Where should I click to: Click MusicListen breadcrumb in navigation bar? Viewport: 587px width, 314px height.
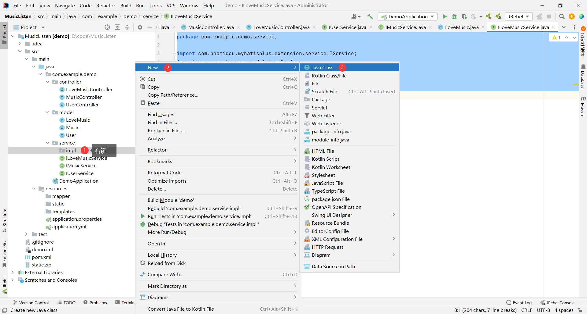coord(18,16)
